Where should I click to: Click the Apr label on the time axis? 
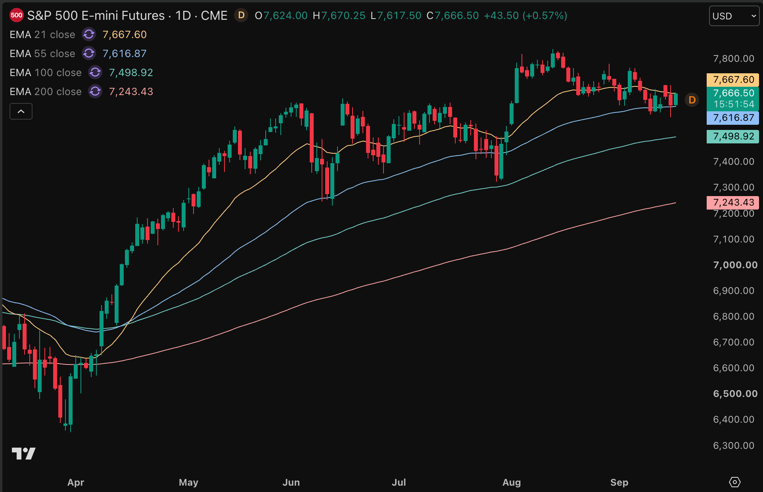(x=76, y=482)
